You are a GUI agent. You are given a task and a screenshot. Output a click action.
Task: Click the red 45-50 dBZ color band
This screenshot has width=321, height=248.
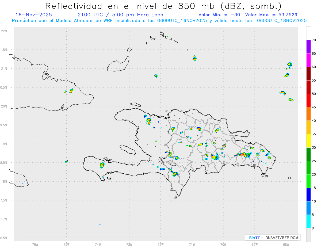point(308,101)
